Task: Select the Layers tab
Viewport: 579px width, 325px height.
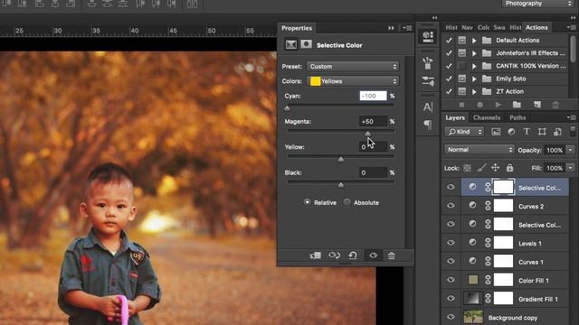Action: pos(455,117)
